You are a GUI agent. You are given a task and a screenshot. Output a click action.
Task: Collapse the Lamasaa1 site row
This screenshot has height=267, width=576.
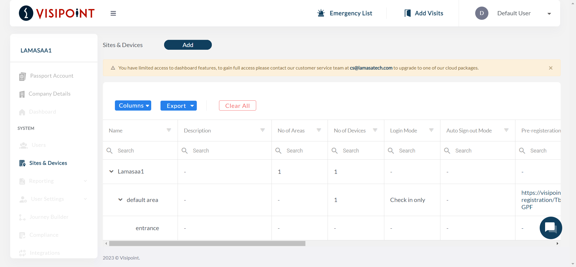(x=111, y=172)
